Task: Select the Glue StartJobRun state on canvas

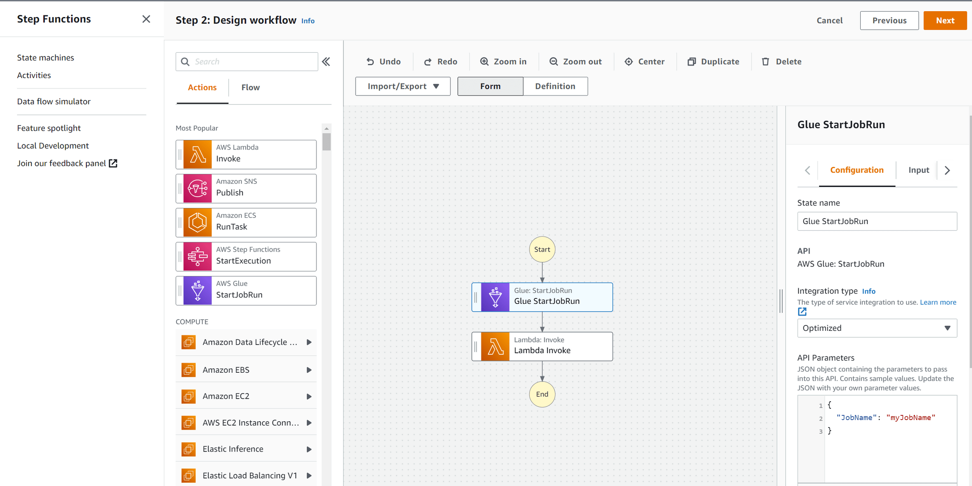Action: pyautogui.click(x=542, y=297)
